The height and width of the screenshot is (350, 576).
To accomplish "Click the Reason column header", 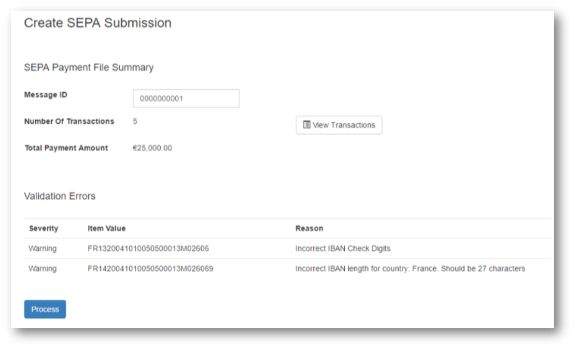I will pyautogui.click(x=310, y=228).
